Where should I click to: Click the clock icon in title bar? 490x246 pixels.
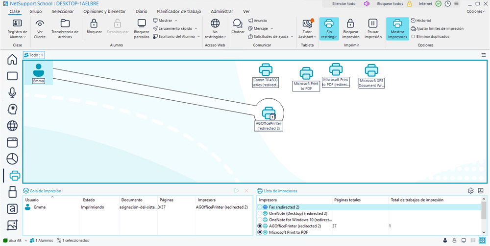[x=448, y=4]
